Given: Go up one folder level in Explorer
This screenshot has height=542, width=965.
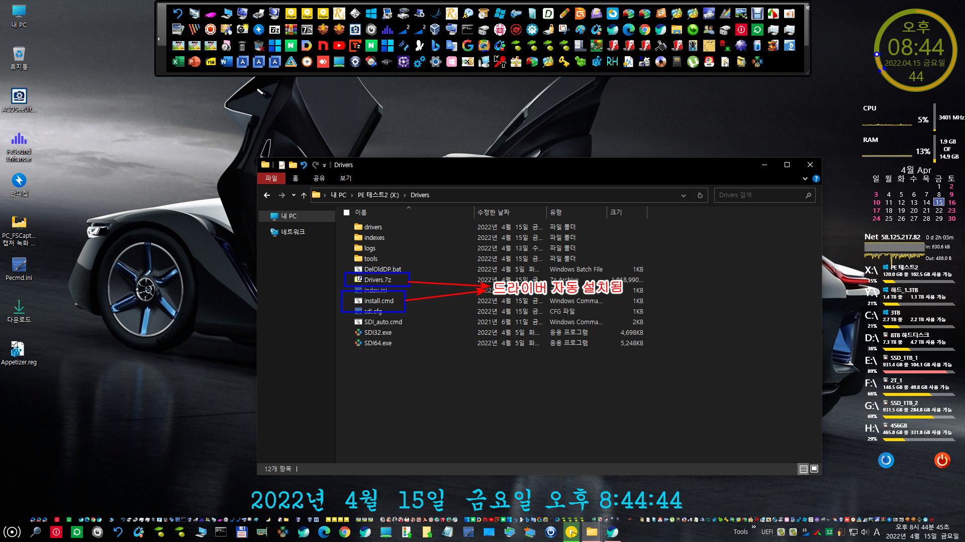Looking at the screenshot, I should [x=304, y=195].
